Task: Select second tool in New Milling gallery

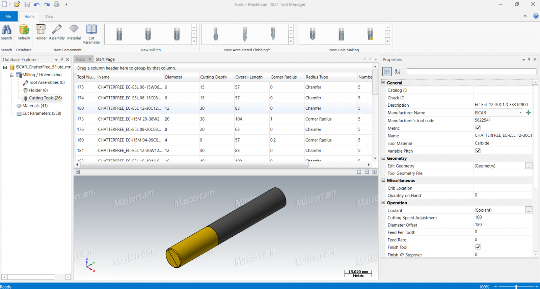Action: pyautogui.click(x=148, y=34)
